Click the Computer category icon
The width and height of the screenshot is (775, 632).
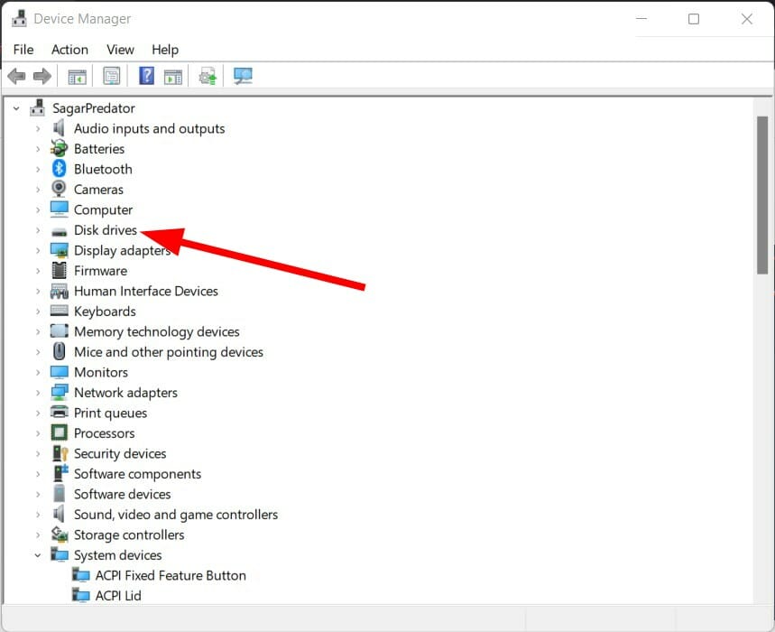pyautogui.click(x=59, y=209)
